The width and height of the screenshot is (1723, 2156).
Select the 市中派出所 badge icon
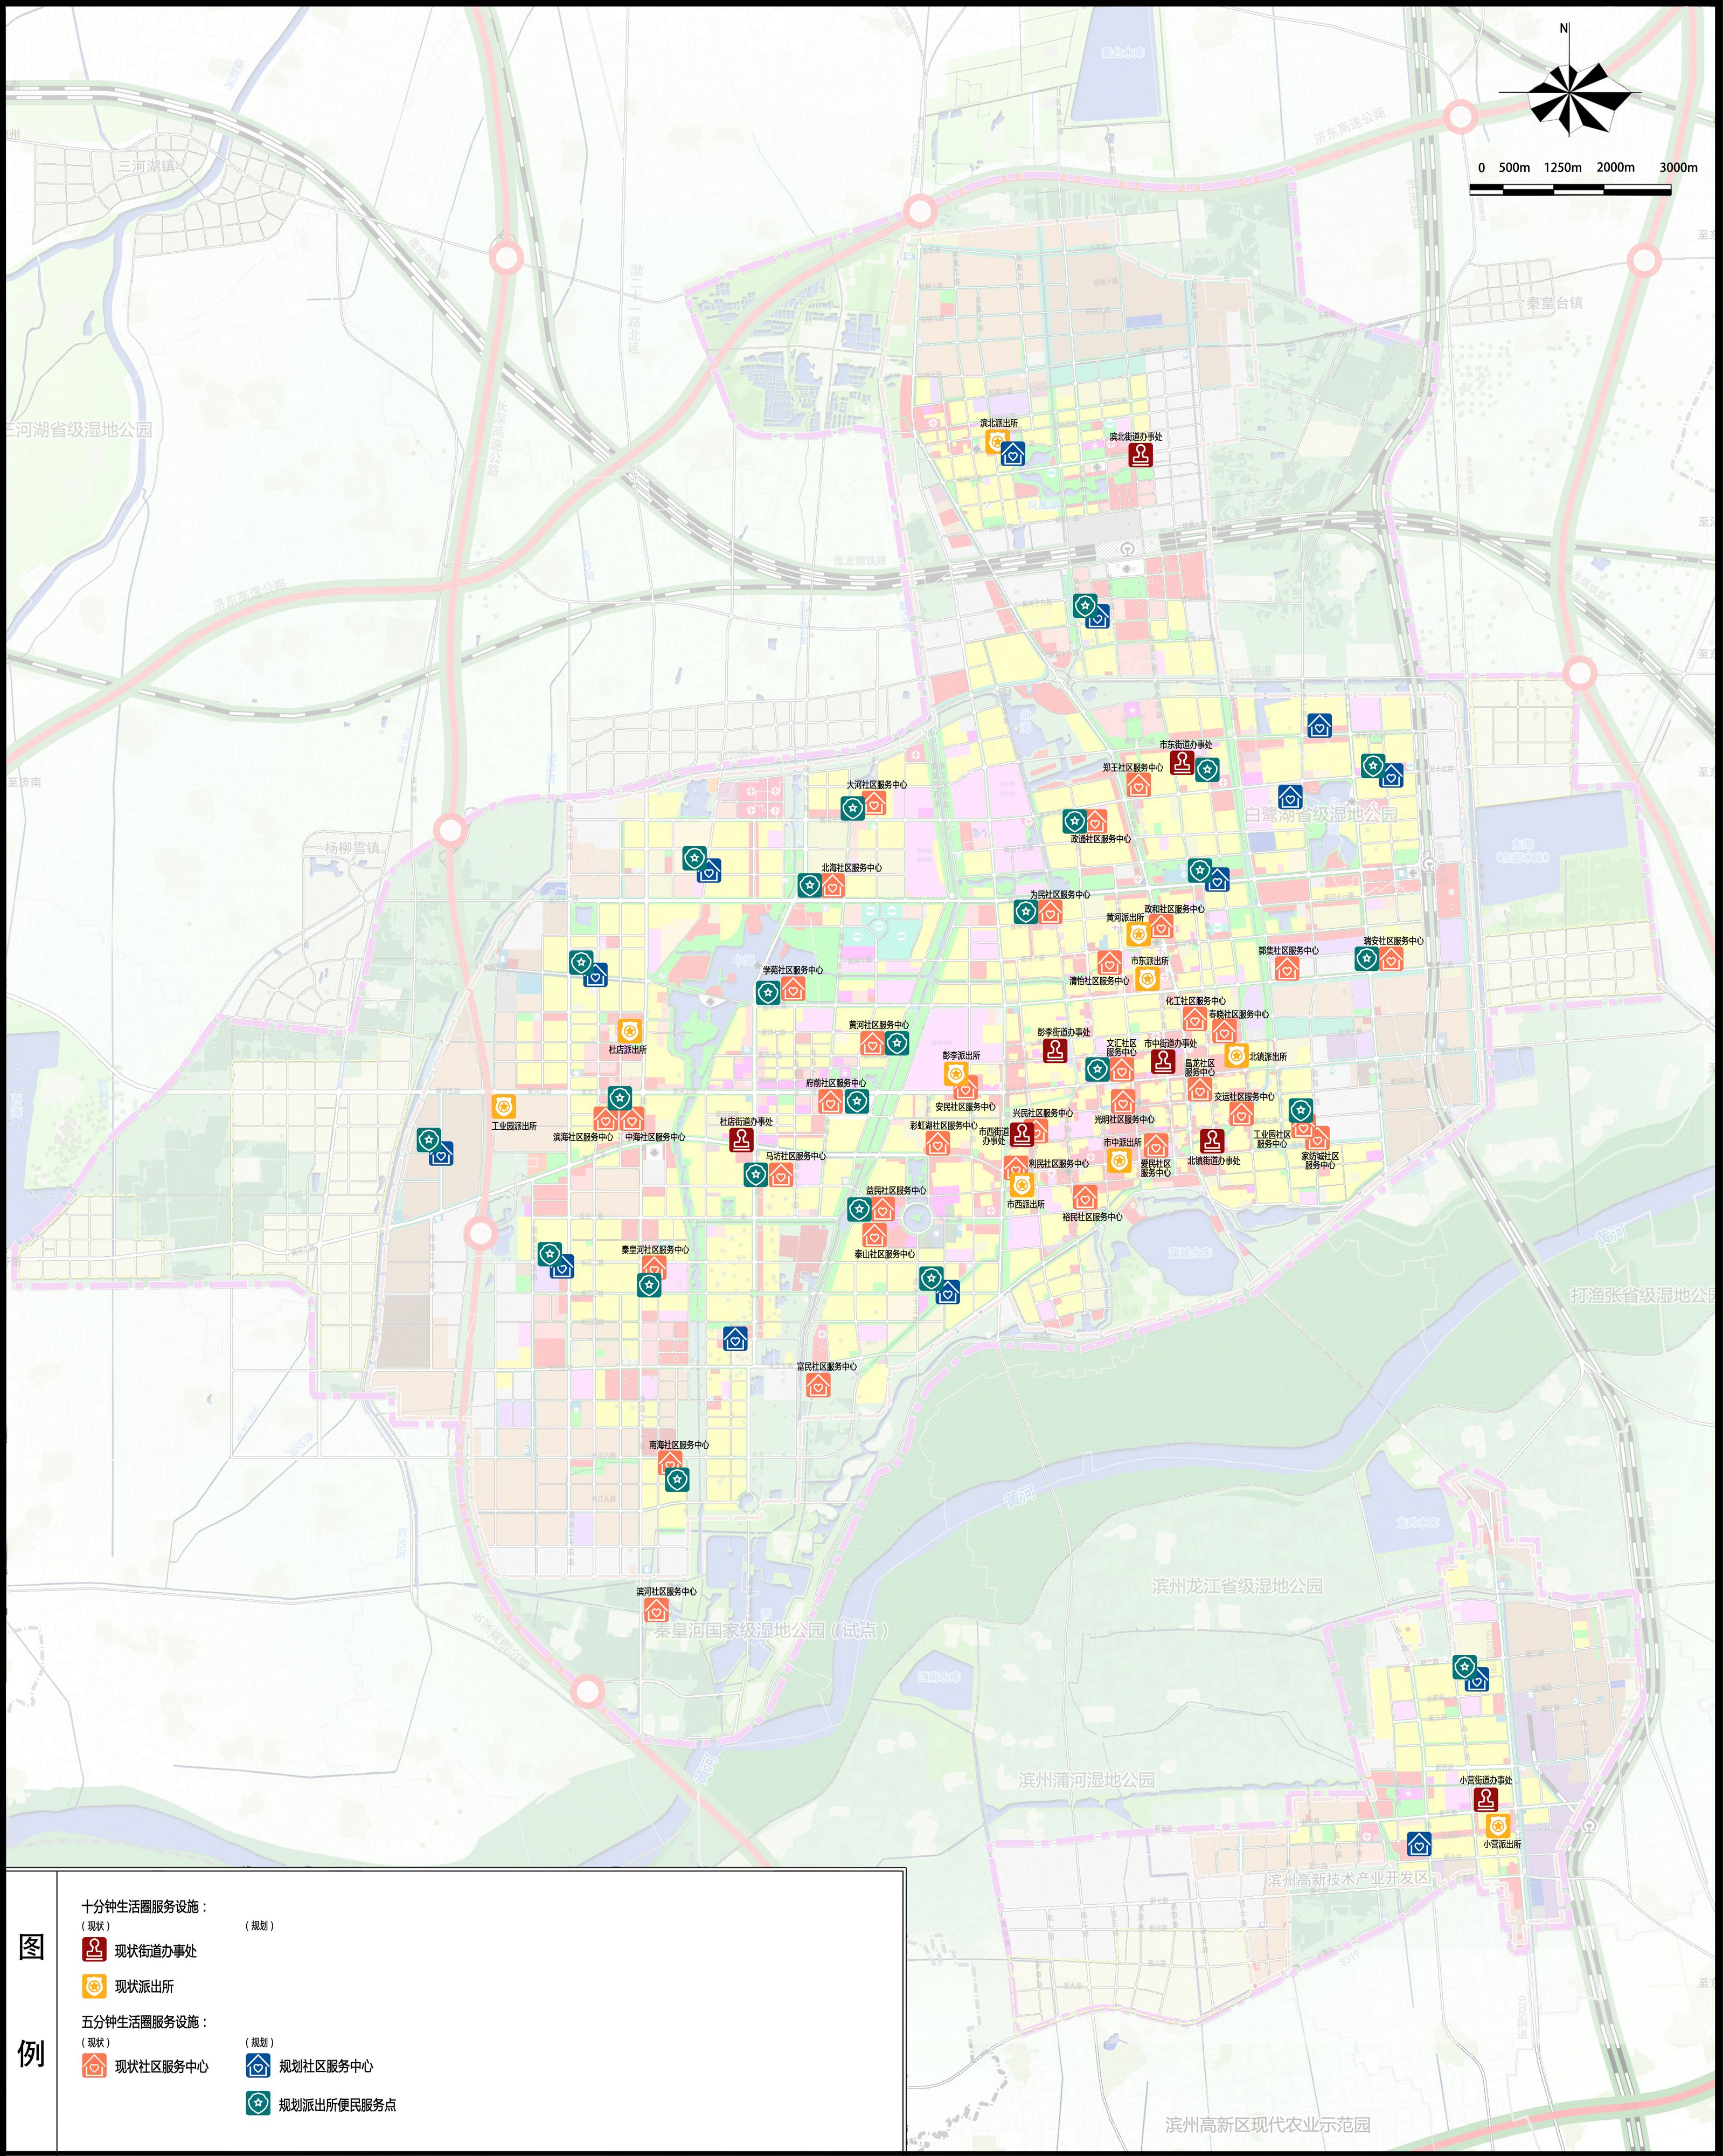[x=1120, y=1161]
